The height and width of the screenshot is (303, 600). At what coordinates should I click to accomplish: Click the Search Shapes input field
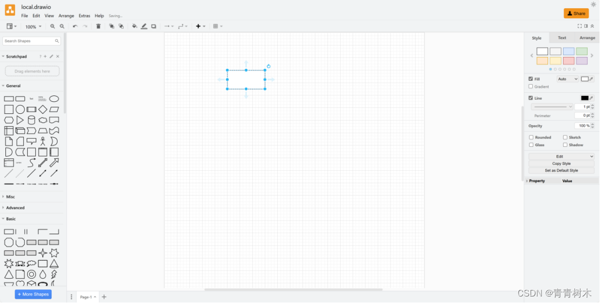point(31,41)
